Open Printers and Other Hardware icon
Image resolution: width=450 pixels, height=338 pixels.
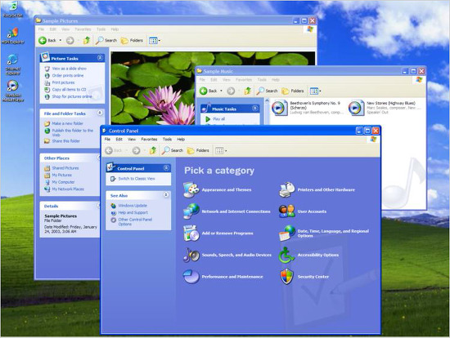pyautogui.click(x=286, y=189)
